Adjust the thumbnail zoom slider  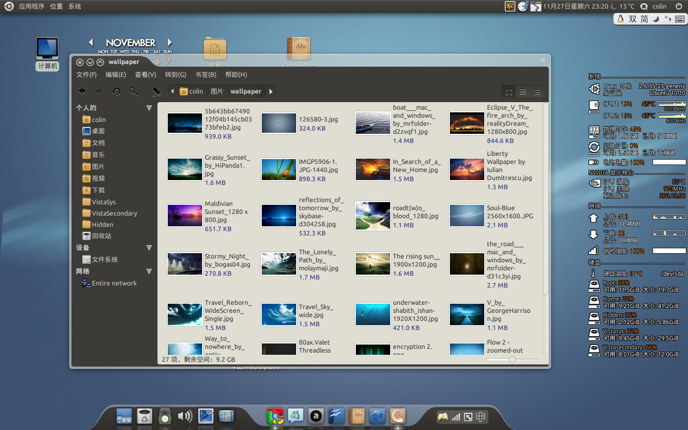point(512,360)
